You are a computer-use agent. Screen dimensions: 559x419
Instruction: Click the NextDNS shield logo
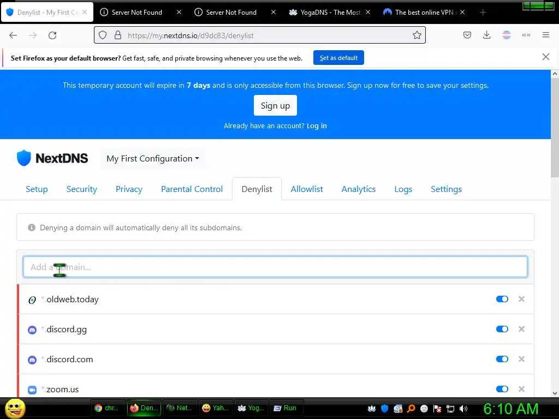[x=24, y=158]
